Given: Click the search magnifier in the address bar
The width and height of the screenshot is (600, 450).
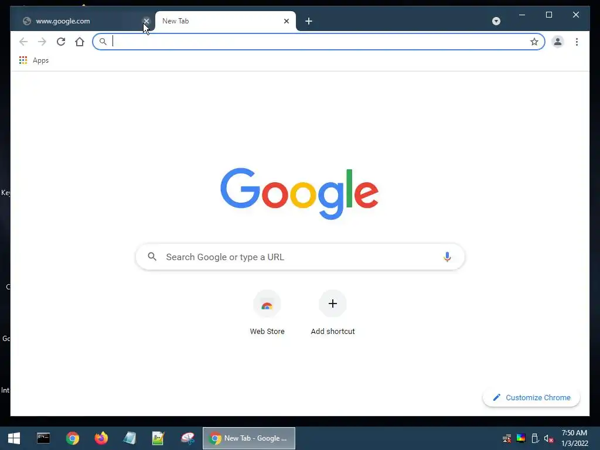Looking at the screenshot, I should click(x=103, y=42).
